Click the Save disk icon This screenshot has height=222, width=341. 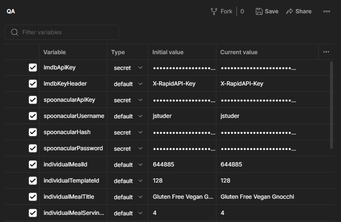259,11
